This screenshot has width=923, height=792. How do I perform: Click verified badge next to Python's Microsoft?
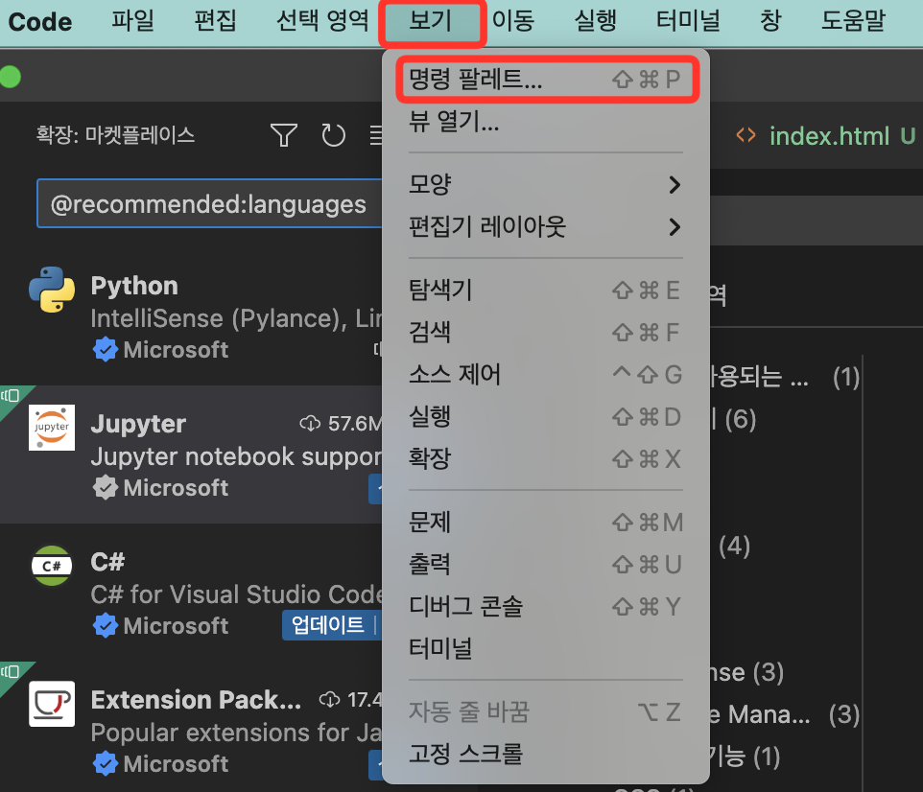coord(106,350)
